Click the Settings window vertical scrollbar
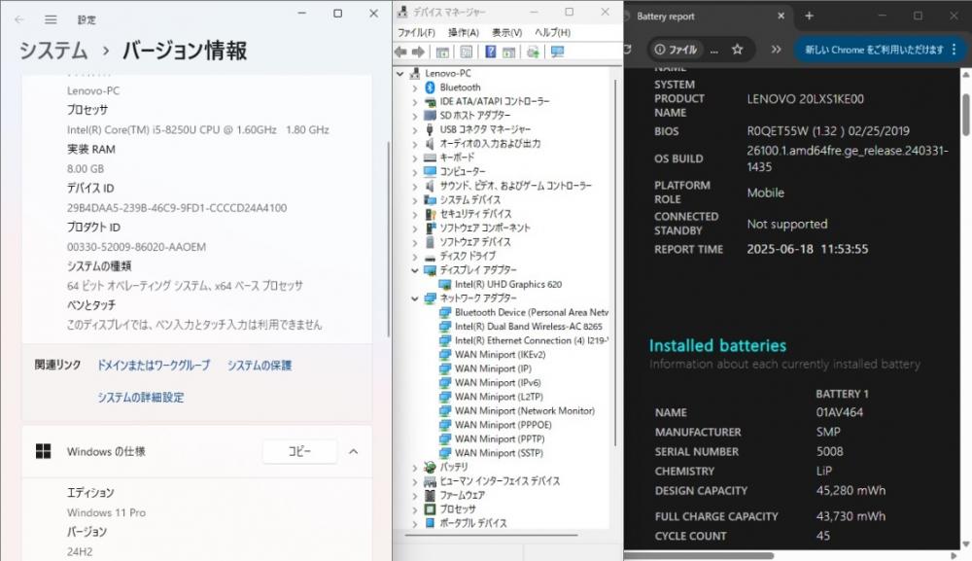Viewport: 972px width, 561px height. [x=389, y=238]
